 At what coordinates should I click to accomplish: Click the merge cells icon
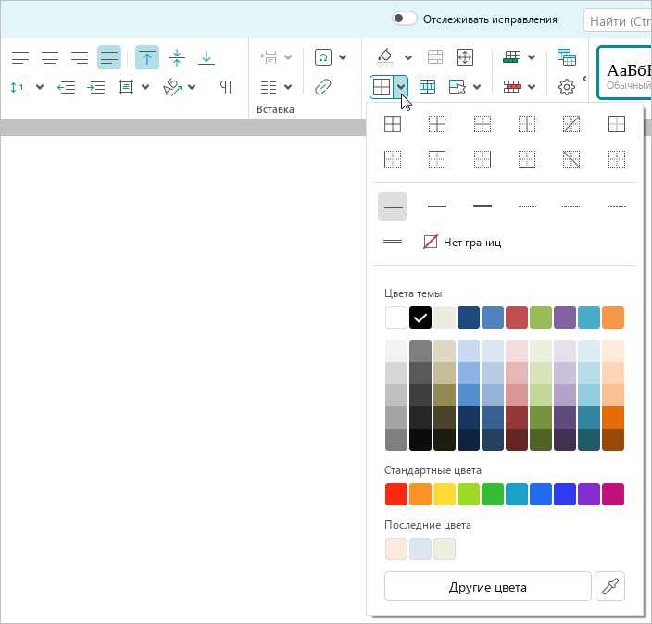coord(435,57)
